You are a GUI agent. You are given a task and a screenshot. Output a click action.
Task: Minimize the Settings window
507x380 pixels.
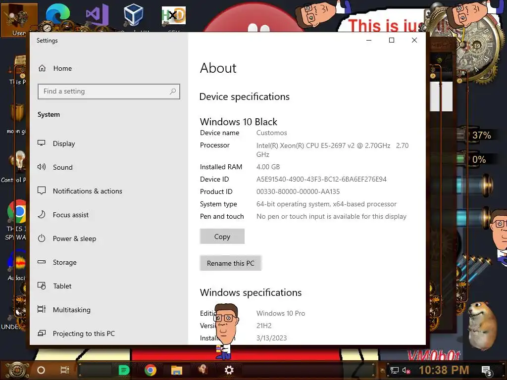(x=369, y=40)
